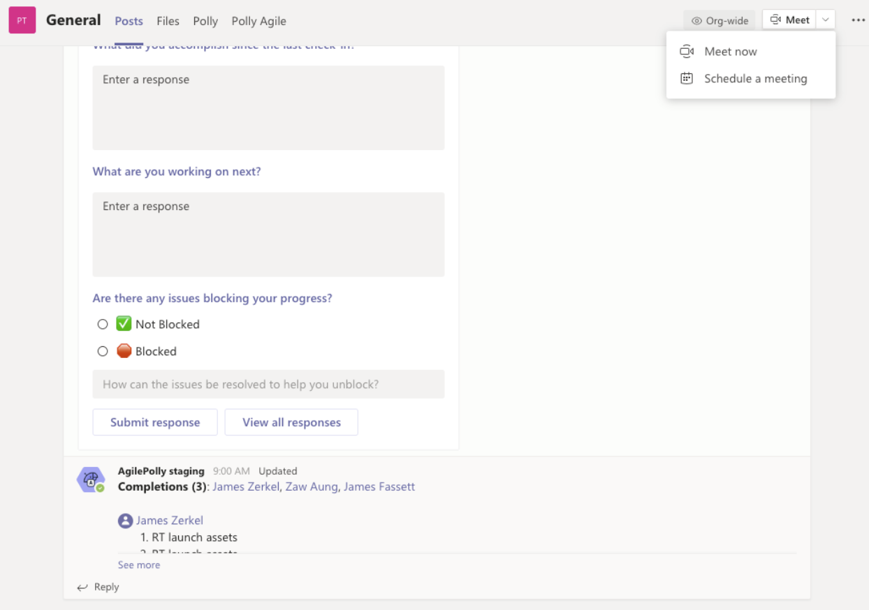Image resolution: width=869 pixels, height=610 pixels.
Task: Click the Meet now video icon
Action: [687, 52]
